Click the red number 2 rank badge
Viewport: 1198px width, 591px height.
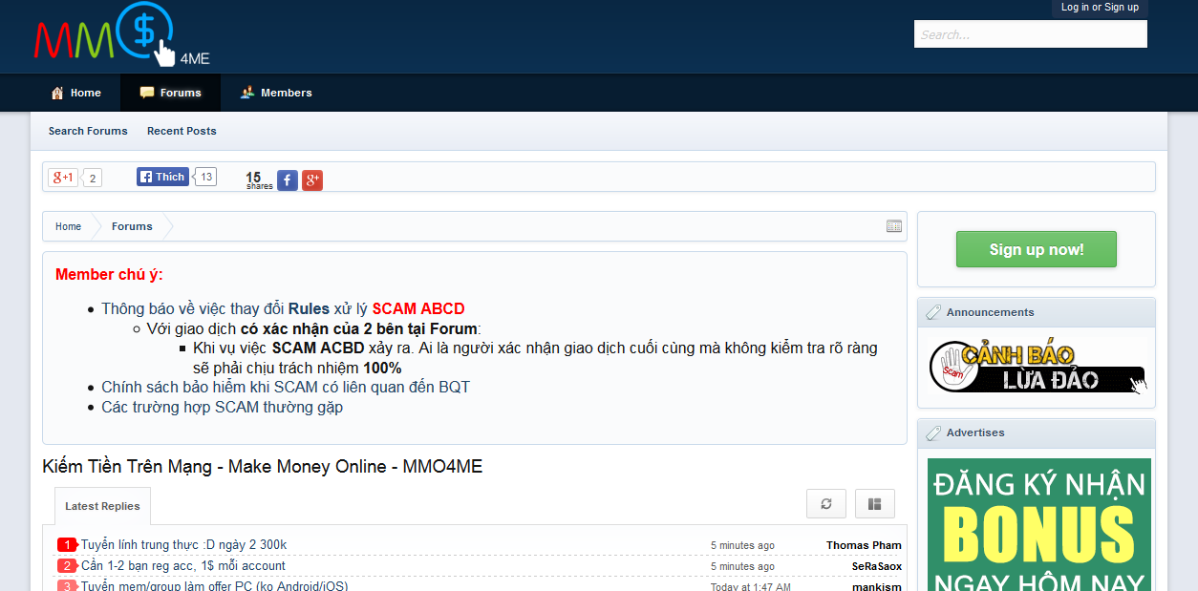click(x=66, y=566)
